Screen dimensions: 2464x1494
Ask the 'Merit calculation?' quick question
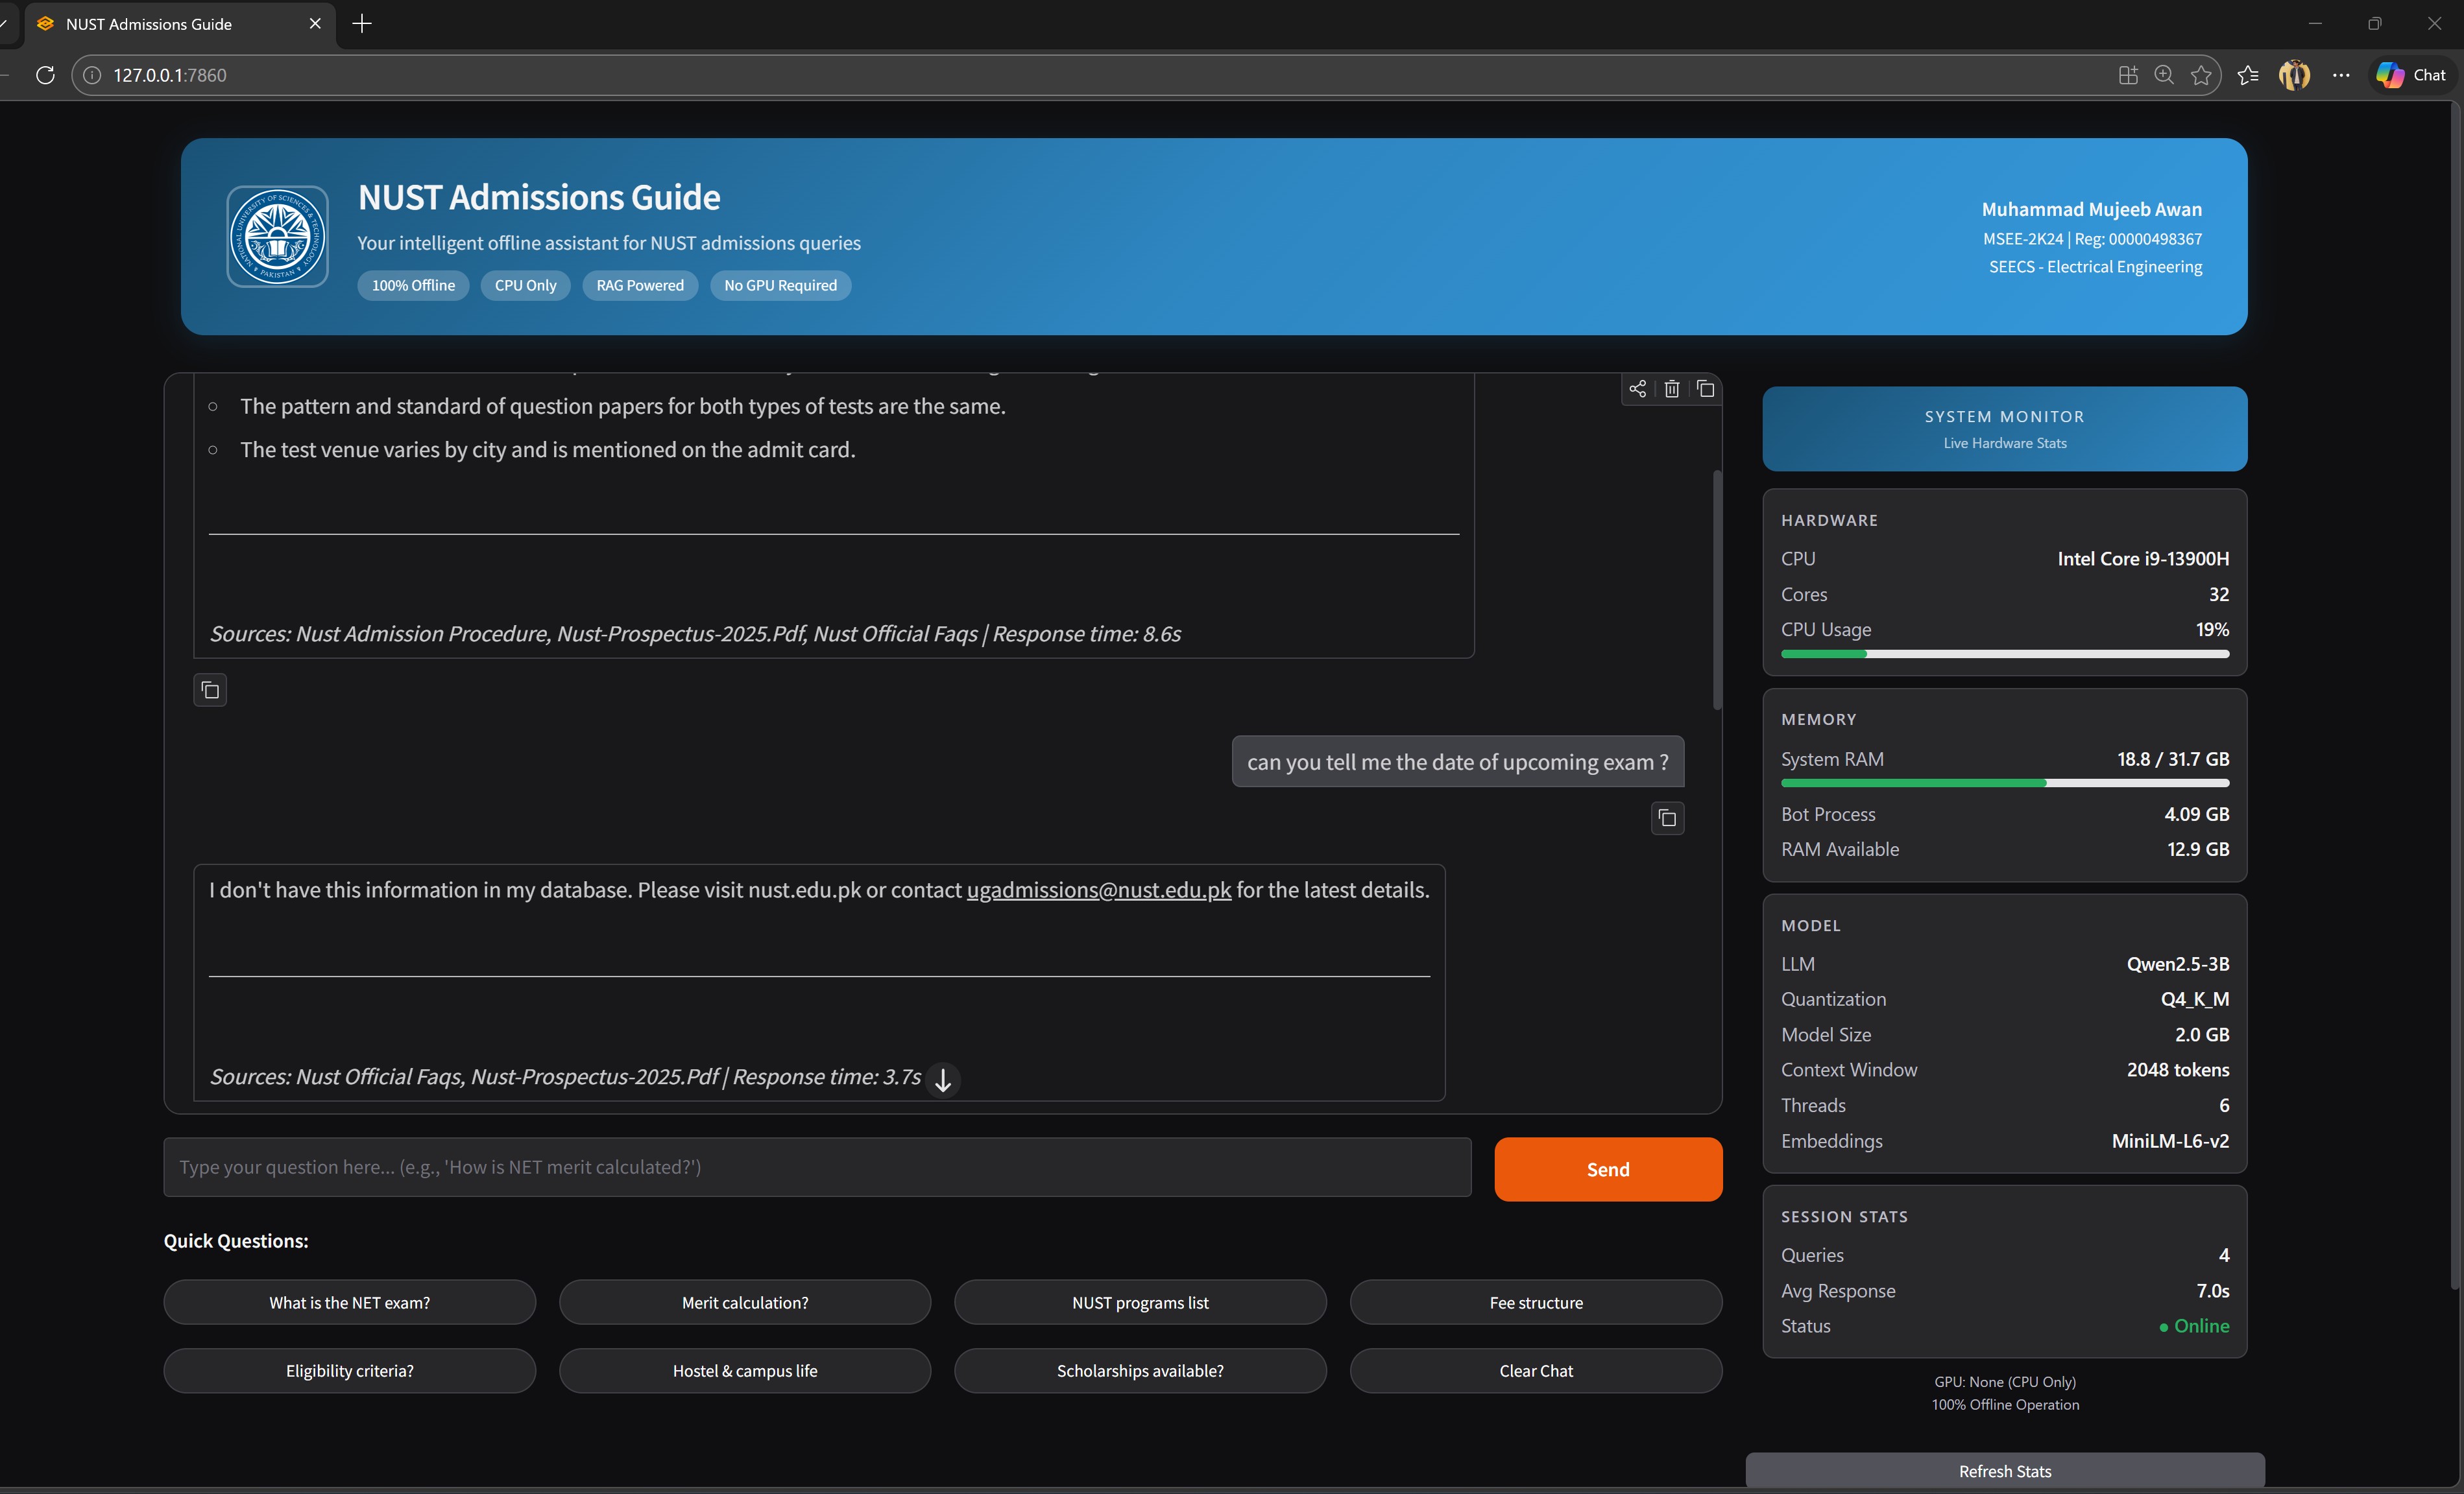tap(745, 1302)
